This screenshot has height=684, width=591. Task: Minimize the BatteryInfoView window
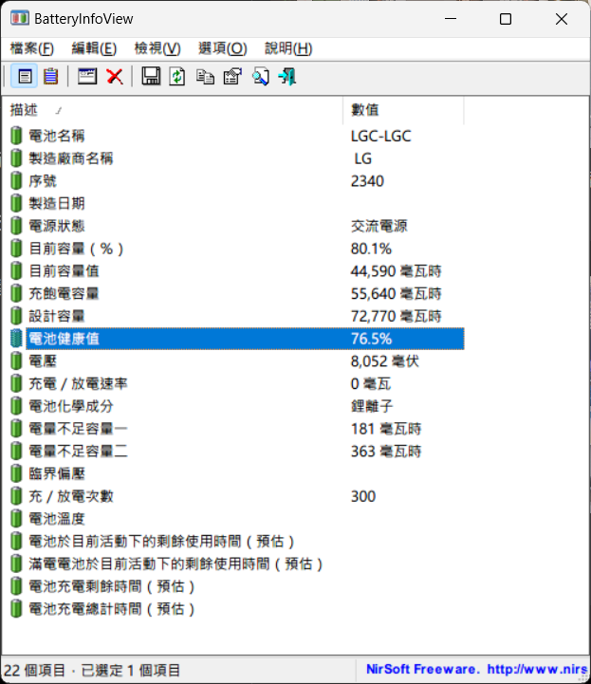click(x=451, y=19)
